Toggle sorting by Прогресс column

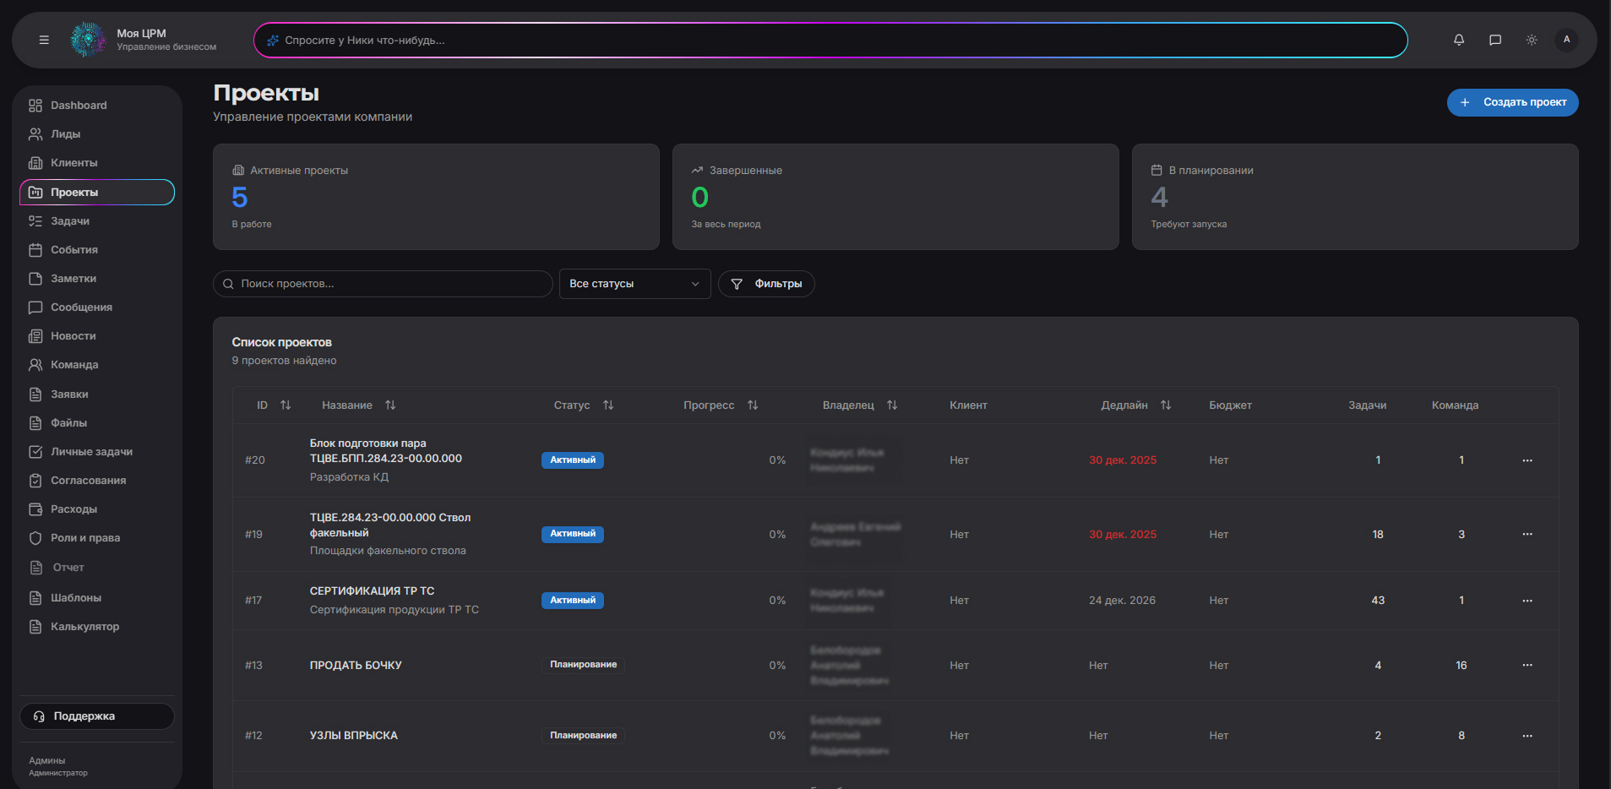point(752,405)
